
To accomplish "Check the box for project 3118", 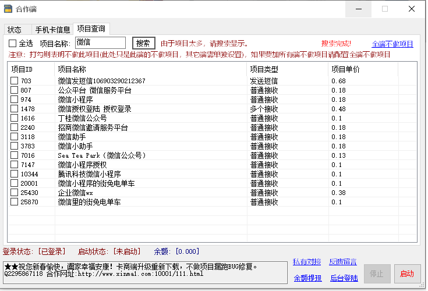I will (14, 137).
